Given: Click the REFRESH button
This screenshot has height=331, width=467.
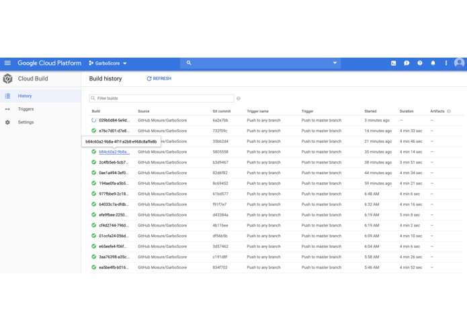Looking at the screenshot, I should 159,78.
